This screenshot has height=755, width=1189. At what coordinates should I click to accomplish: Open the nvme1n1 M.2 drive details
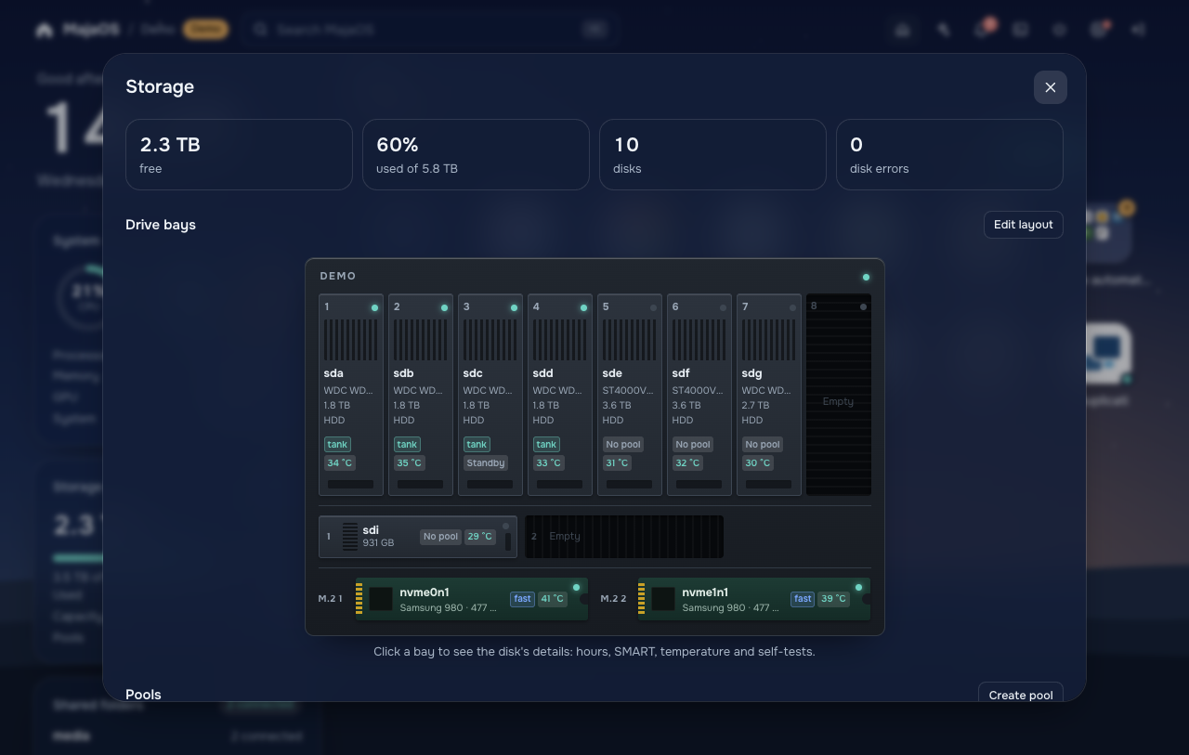pos(753,599)
